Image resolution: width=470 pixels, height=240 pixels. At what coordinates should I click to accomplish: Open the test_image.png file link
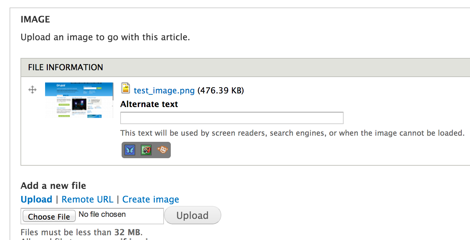coord(164,91)
